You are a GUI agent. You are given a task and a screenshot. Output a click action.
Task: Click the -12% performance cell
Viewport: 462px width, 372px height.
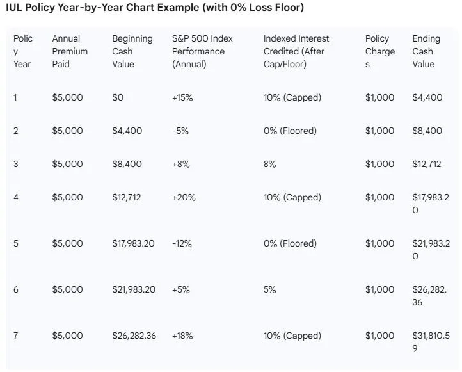point(182,243)
